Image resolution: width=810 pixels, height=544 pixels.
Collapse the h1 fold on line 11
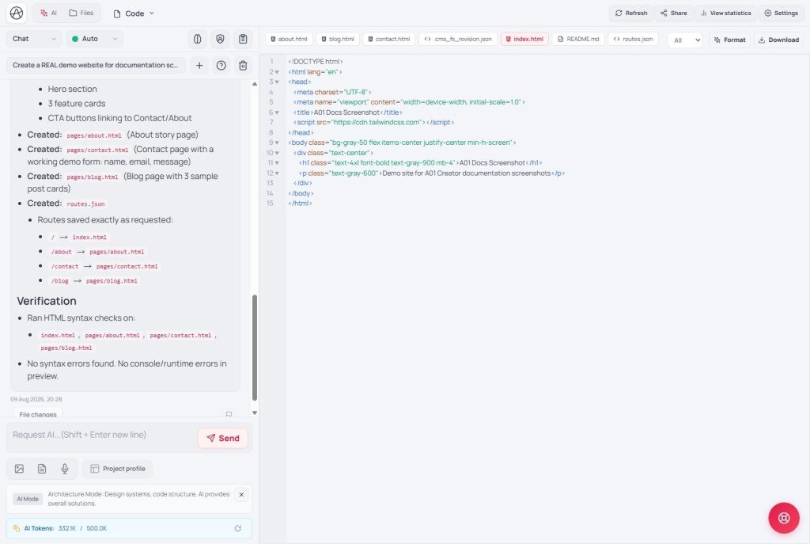click(277, 163)
